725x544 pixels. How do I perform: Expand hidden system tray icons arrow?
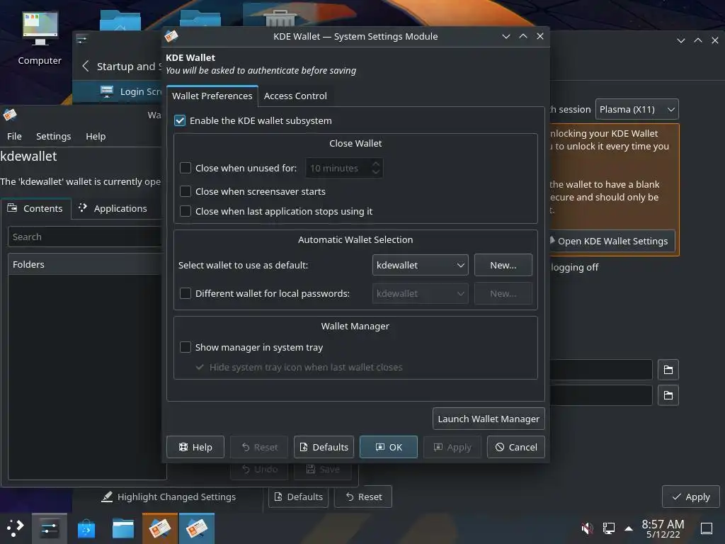[x=629, y=528]
